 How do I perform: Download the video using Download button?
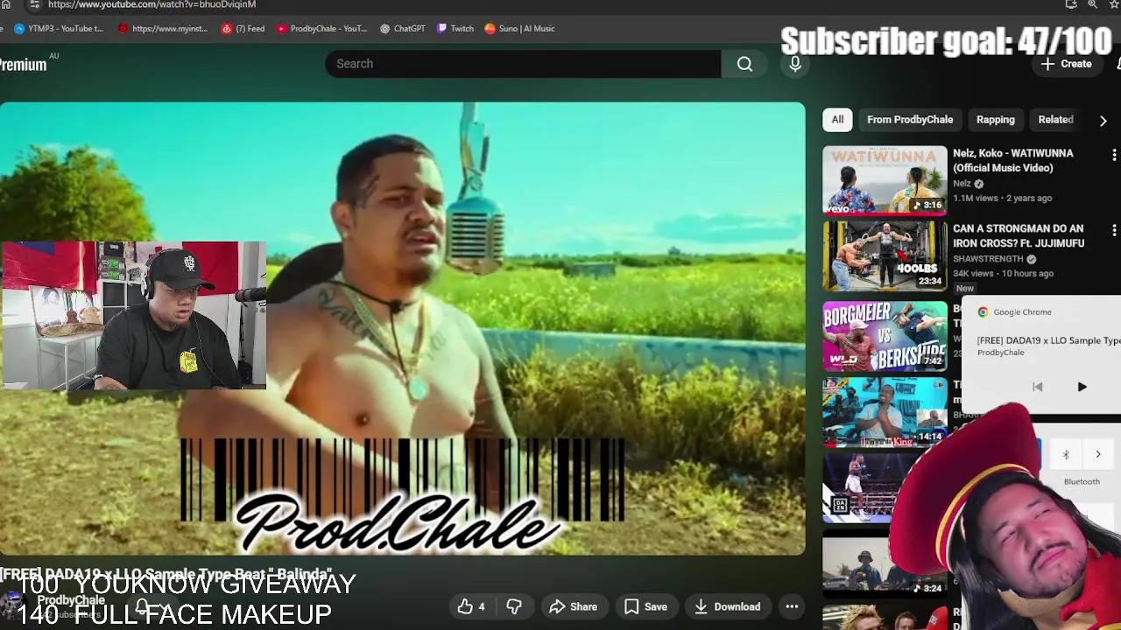(728, 606)
